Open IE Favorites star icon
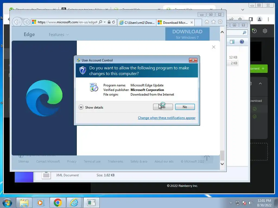This screenshot has height=208, width=278. (213, 22)
